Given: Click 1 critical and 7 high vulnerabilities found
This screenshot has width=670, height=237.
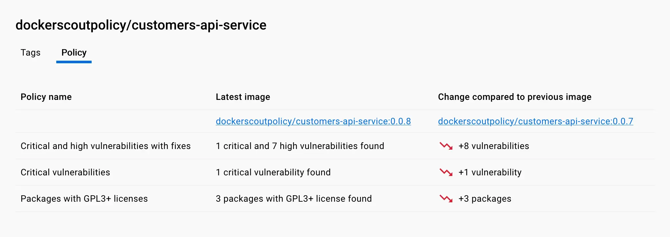Looking at the screenshot, I should tap(300, 146).
